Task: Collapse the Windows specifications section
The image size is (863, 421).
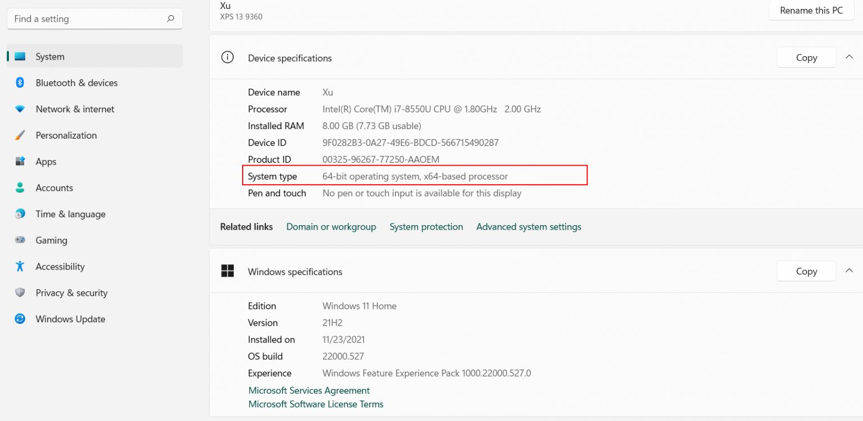Action: point(849,271)
